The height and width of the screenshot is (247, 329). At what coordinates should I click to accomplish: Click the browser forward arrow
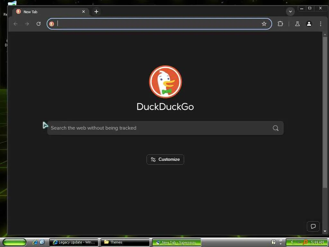[27, 24]
